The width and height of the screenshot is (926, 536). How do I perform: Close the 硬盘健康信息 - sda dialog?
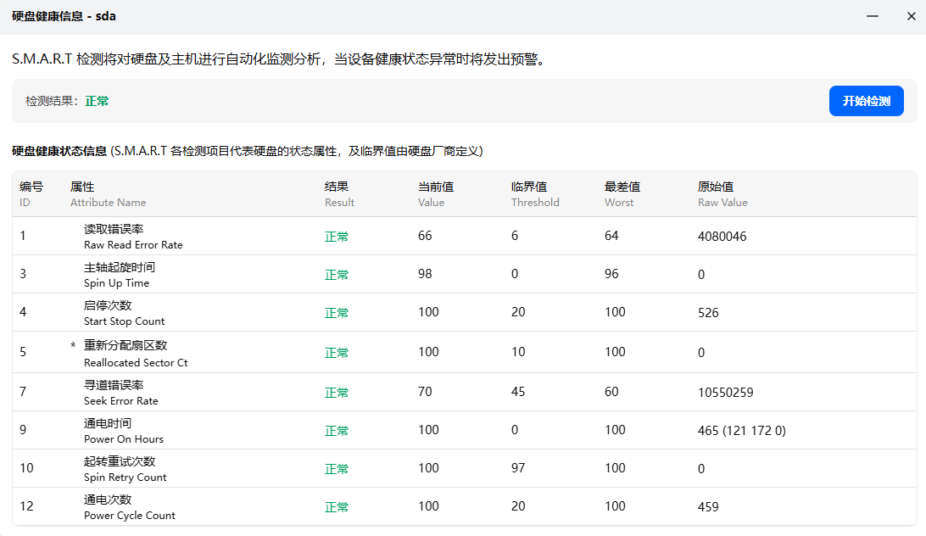pos(911,16)
